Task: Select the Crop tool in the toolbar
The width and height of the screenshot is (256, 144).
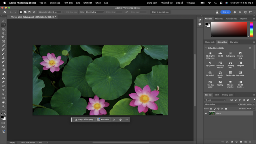Action: click(3, 37)
